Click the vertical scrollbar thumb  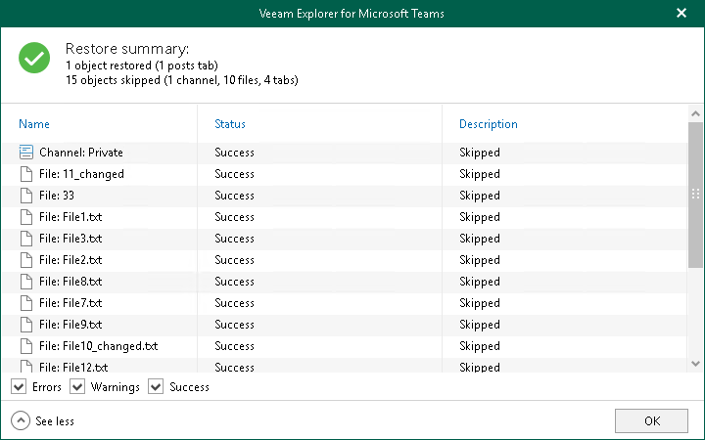pyautogui.click(x=695, y=194)
